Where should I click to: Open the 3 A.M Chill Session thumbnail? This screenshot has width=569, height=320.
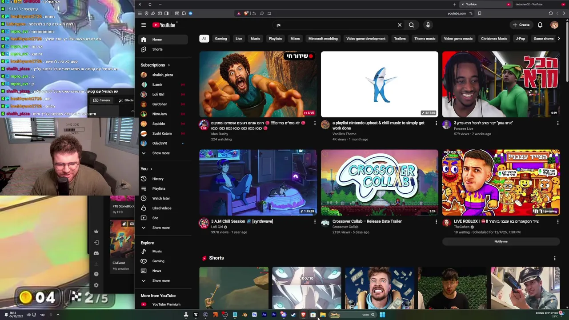pyautogui.click(x=258, y=182)
